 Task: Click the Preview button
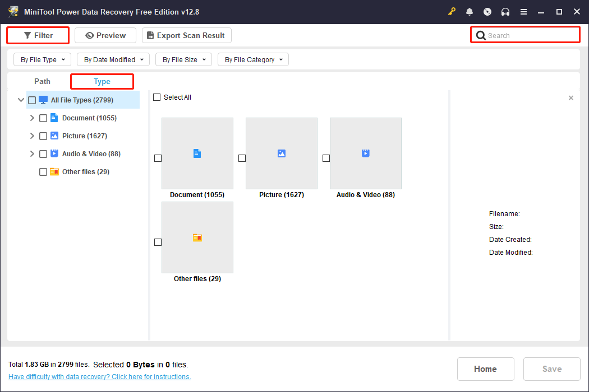click(x=105, y=35)
